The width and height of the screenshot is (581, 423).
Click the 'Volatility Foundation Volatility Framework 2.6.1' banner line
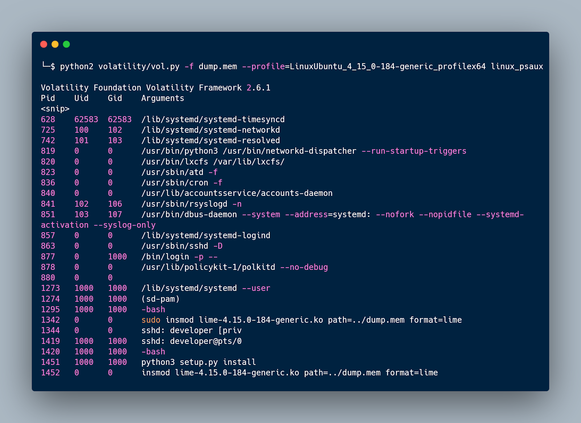(x=155, y=88)
